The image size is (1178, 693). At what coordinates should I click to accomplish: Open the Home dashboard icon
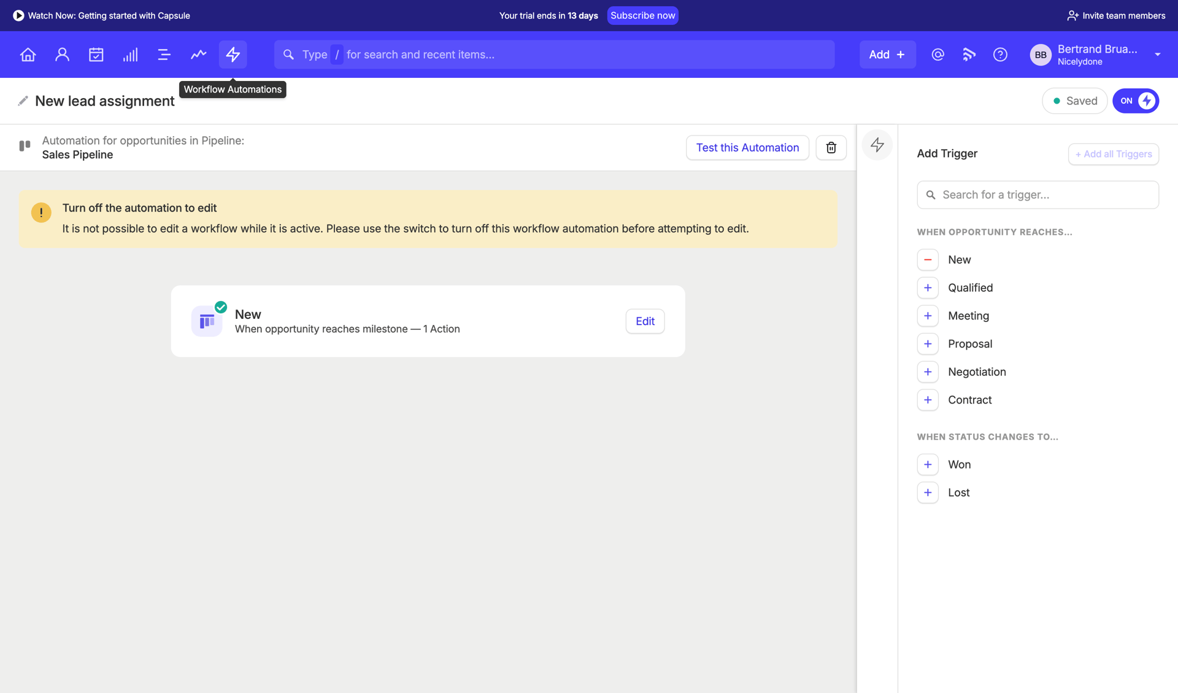pyautogui.click(x=27, y=55)
